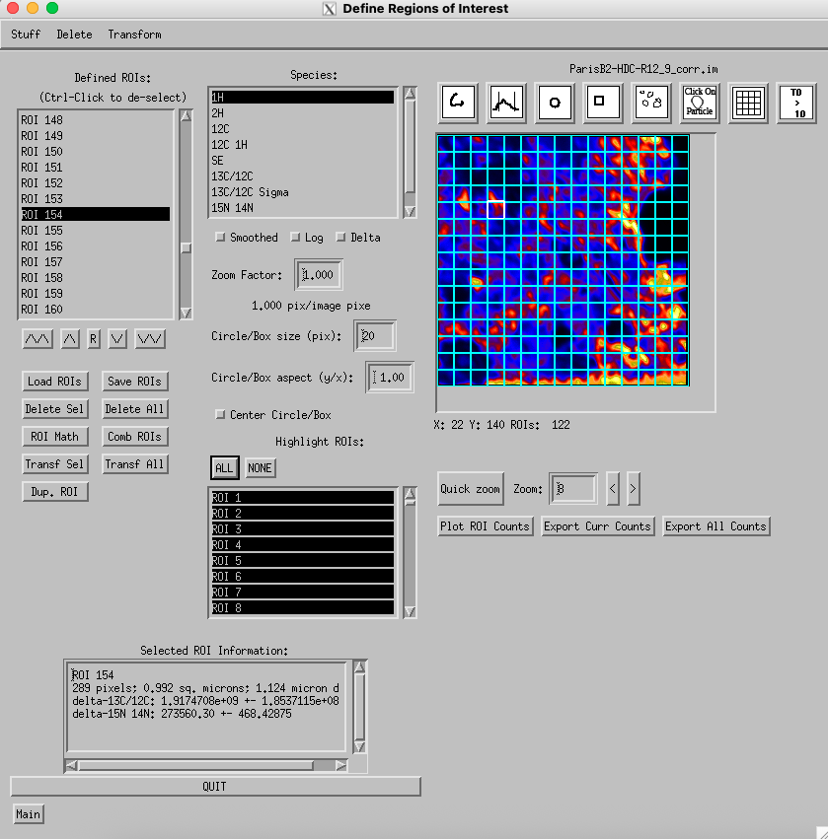
Task: Select the freehand ROI drawing tool
Action: pos(457,102)
